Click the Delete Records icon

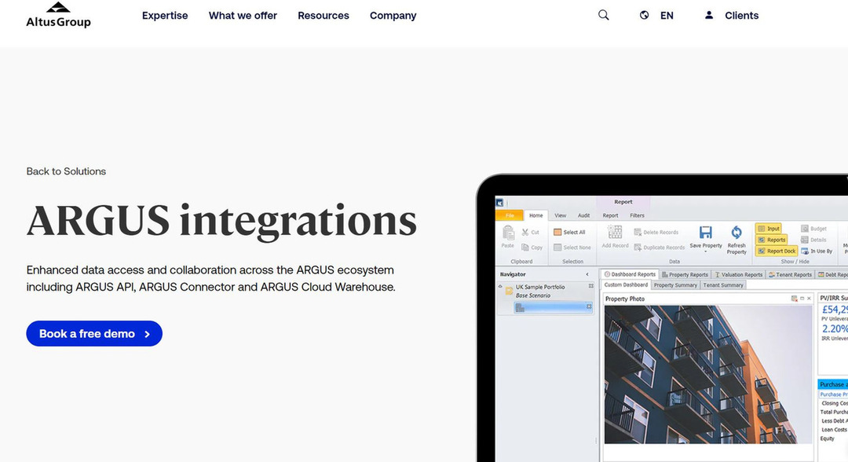tap(638, 232)
